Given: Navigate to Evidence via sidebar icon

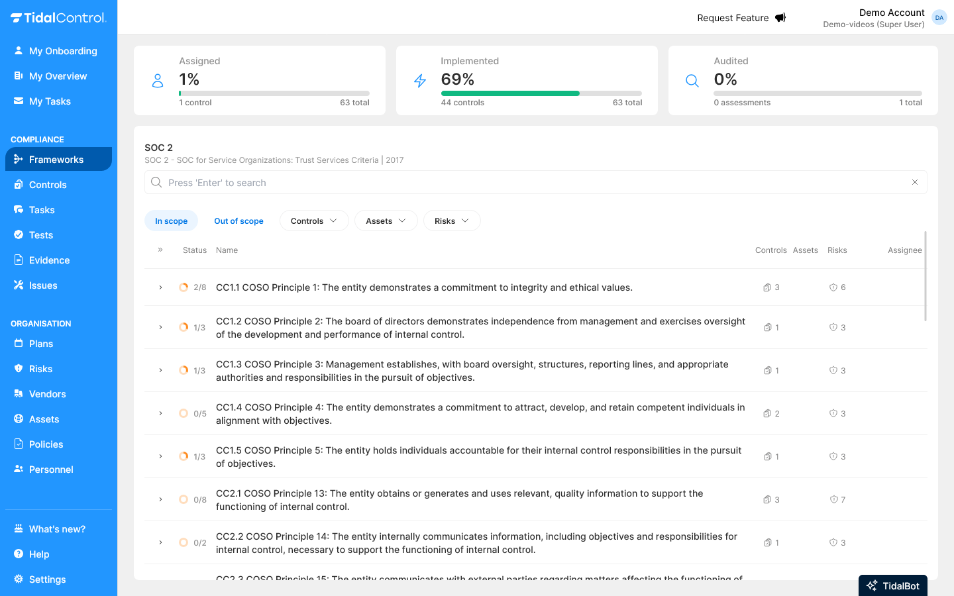Looking at the screenshot, I should (x=48, y=260).
